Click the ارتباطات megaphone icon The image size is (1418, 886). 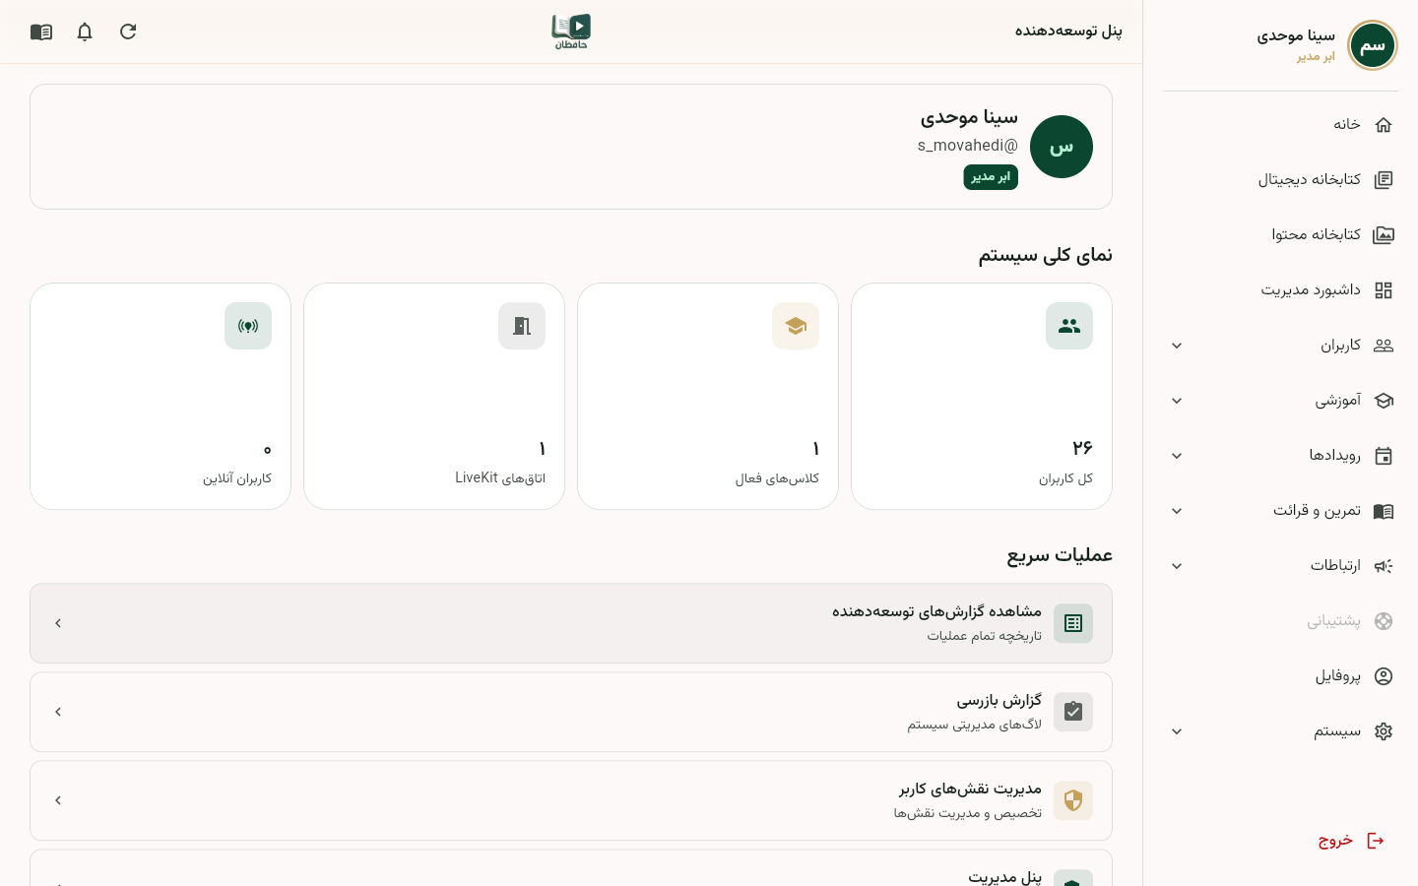click(x=1384, y=566)
